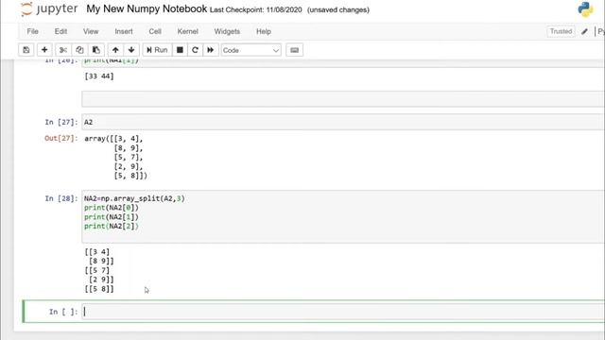Open the Edit menu
This screenshot has height=340, width=605.
(x=60, y=31)
